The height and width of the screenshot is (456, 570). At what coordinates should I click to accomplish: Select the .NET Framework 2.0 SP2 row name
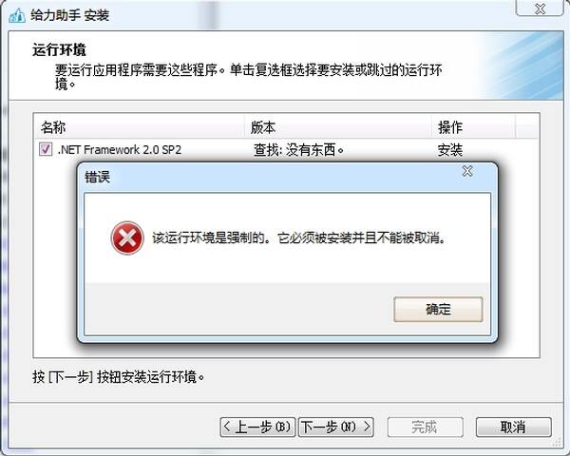[x=120, y=149]
